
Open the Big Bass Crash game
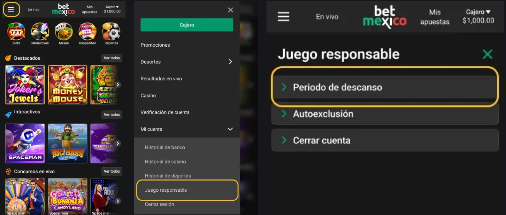click(x=68, y=143)
